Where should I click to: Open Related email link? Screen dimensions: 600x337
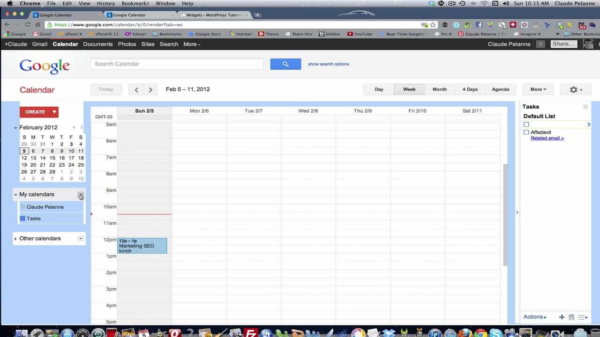(547, 138)
